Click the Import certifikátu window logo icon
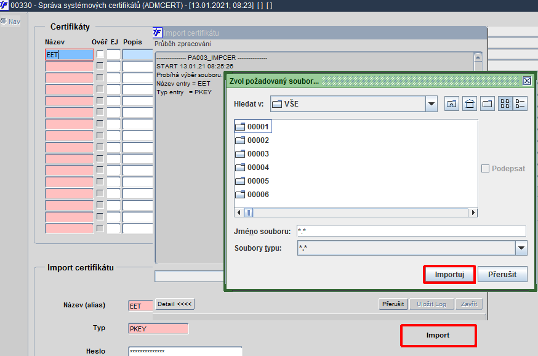Screen dimensions: 538x356 click(158, 32)
